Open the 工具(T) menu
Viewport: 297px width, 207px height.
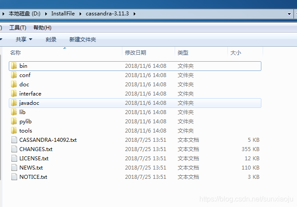(x=18, y=28)
